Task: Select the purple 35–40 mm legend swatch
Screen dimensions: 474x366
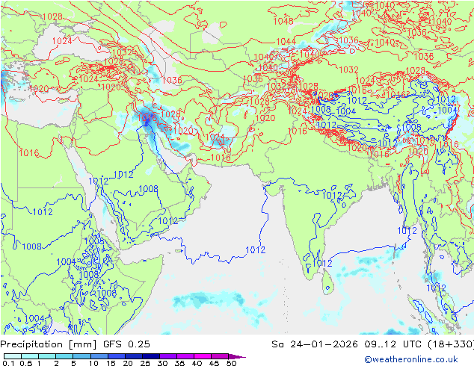Action: point(185,356)
